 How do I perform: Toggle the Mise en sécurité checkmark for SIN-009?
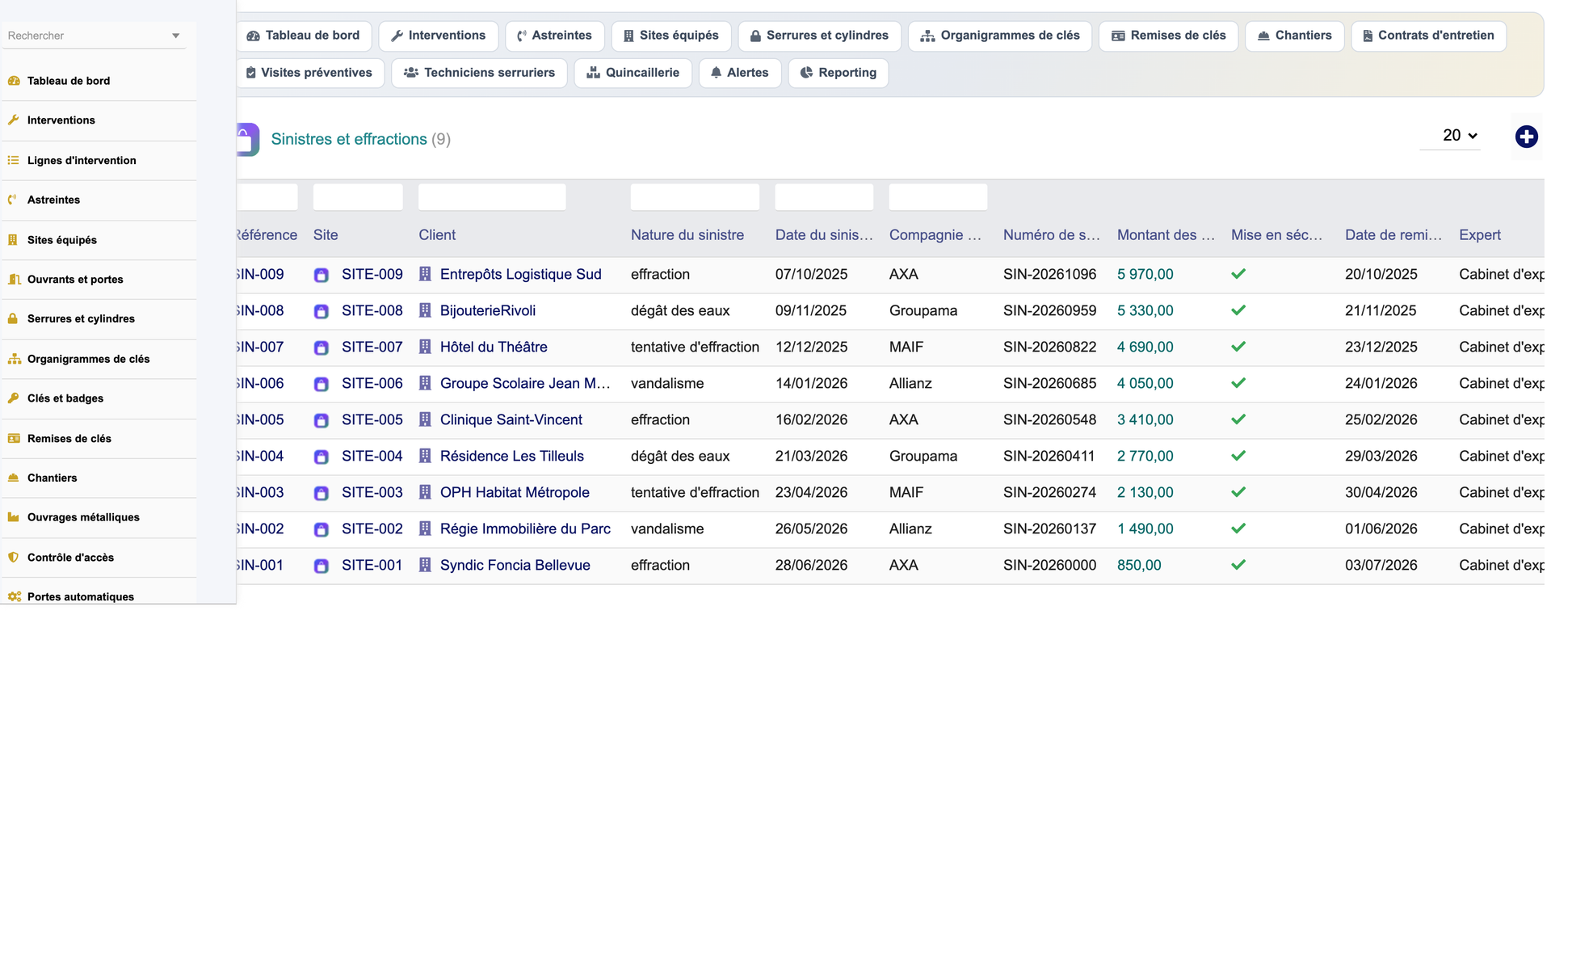click(1238, 274)
